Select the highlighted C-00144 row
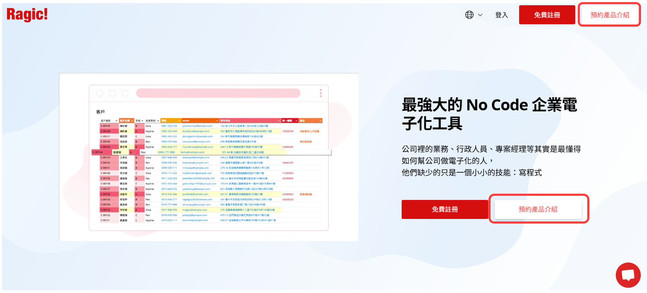Screen dimensions: 647x293 click(211, 152)
